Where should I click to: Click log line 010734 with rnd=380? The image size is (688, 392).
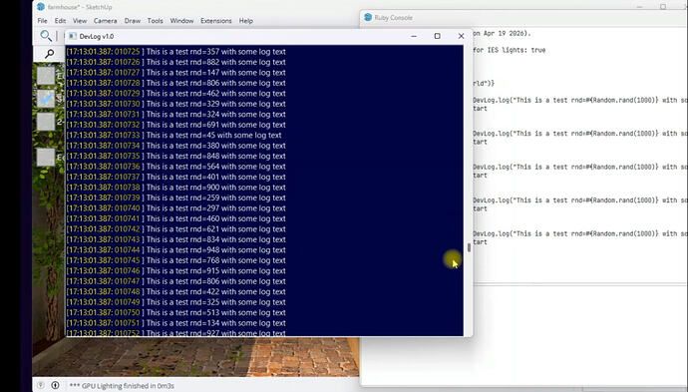[175, 146]
